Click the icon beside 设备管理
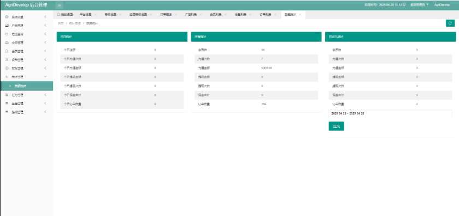 (x=7, y=60)
